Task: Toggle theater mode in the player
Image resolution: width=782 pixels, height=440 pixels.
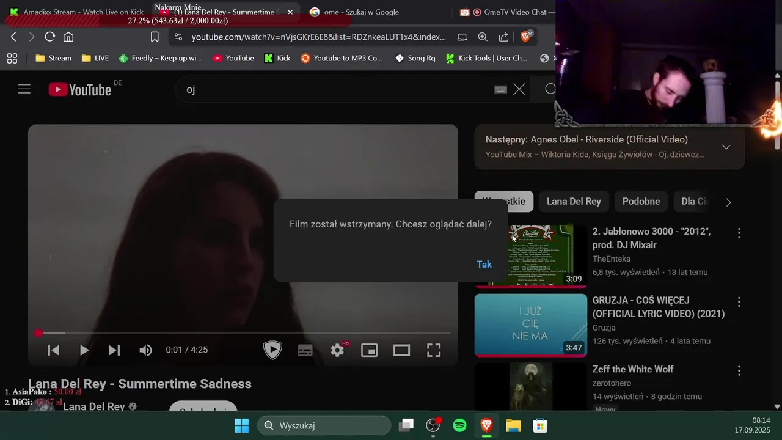Action: [x=401, y=350]
